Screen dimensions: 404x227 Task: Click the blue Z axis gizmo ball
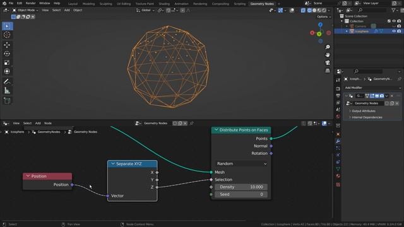(320, 25)
